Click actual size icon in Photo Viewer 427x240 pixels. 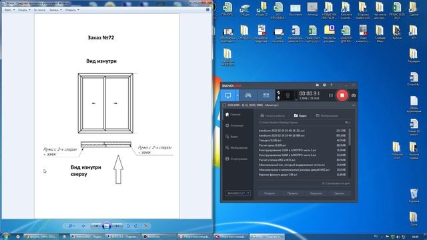click(x=83, y=226)
